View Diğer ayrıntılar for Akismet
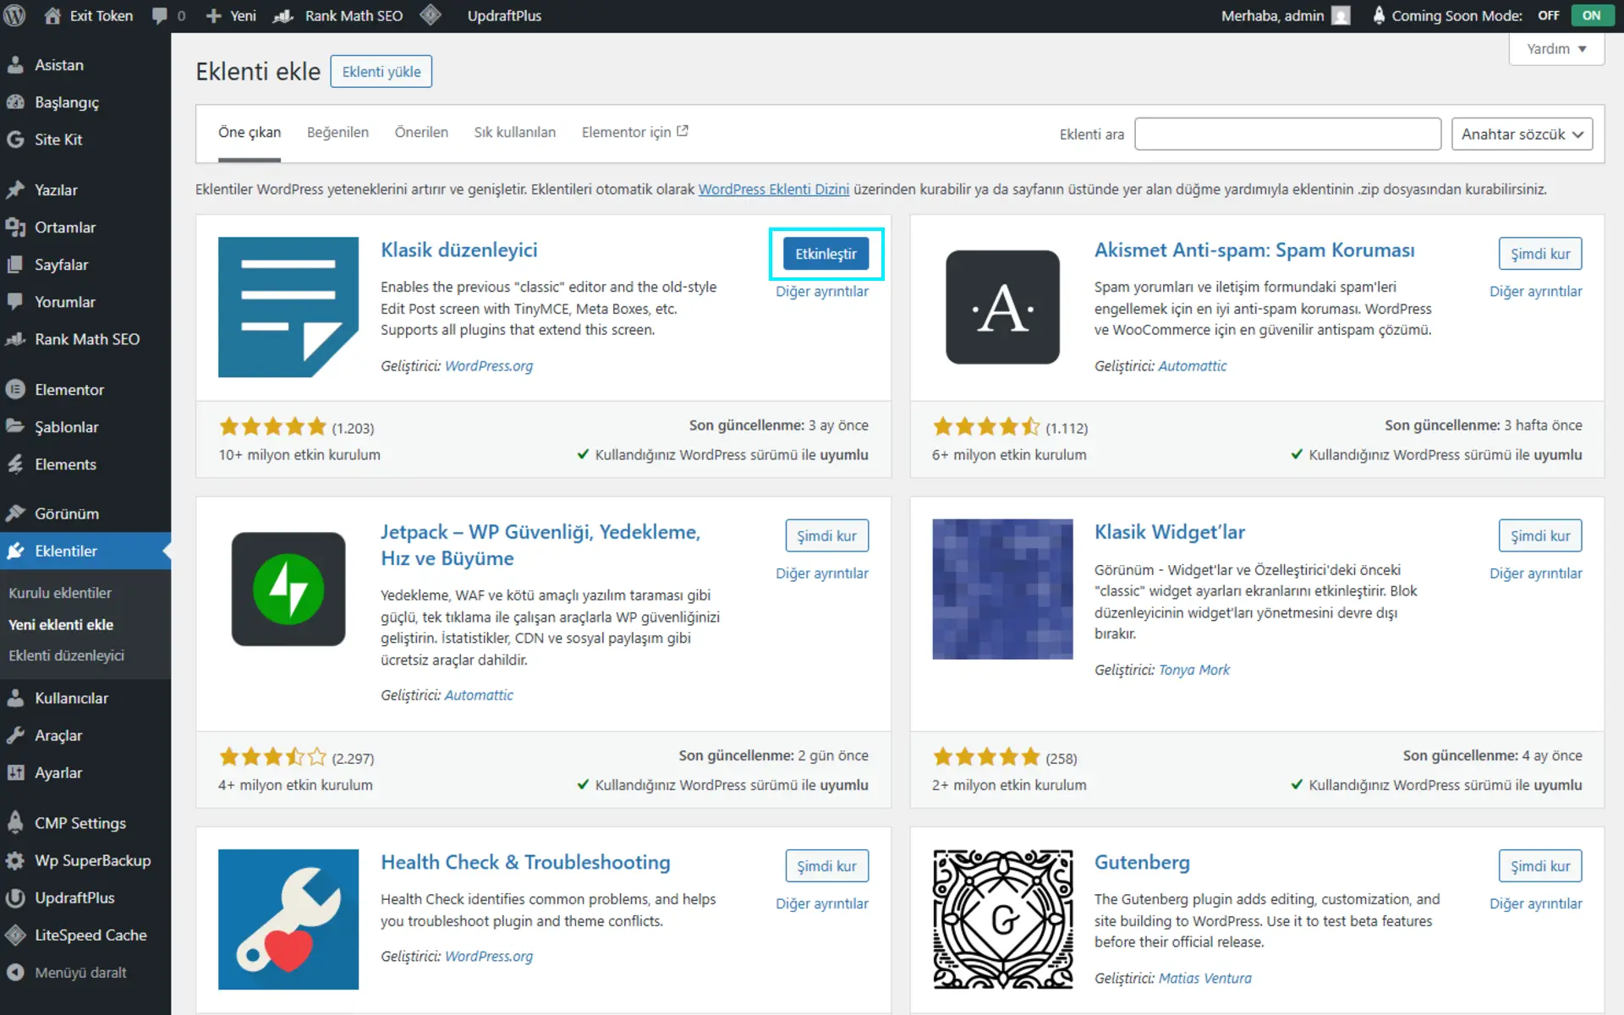Image resolution: width=1624 pixels, height=1015 pixels. click(x=1535, y=291)
